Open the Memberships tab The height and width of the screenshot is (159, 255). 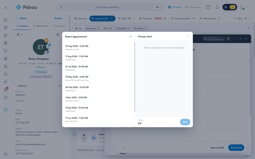210,19
